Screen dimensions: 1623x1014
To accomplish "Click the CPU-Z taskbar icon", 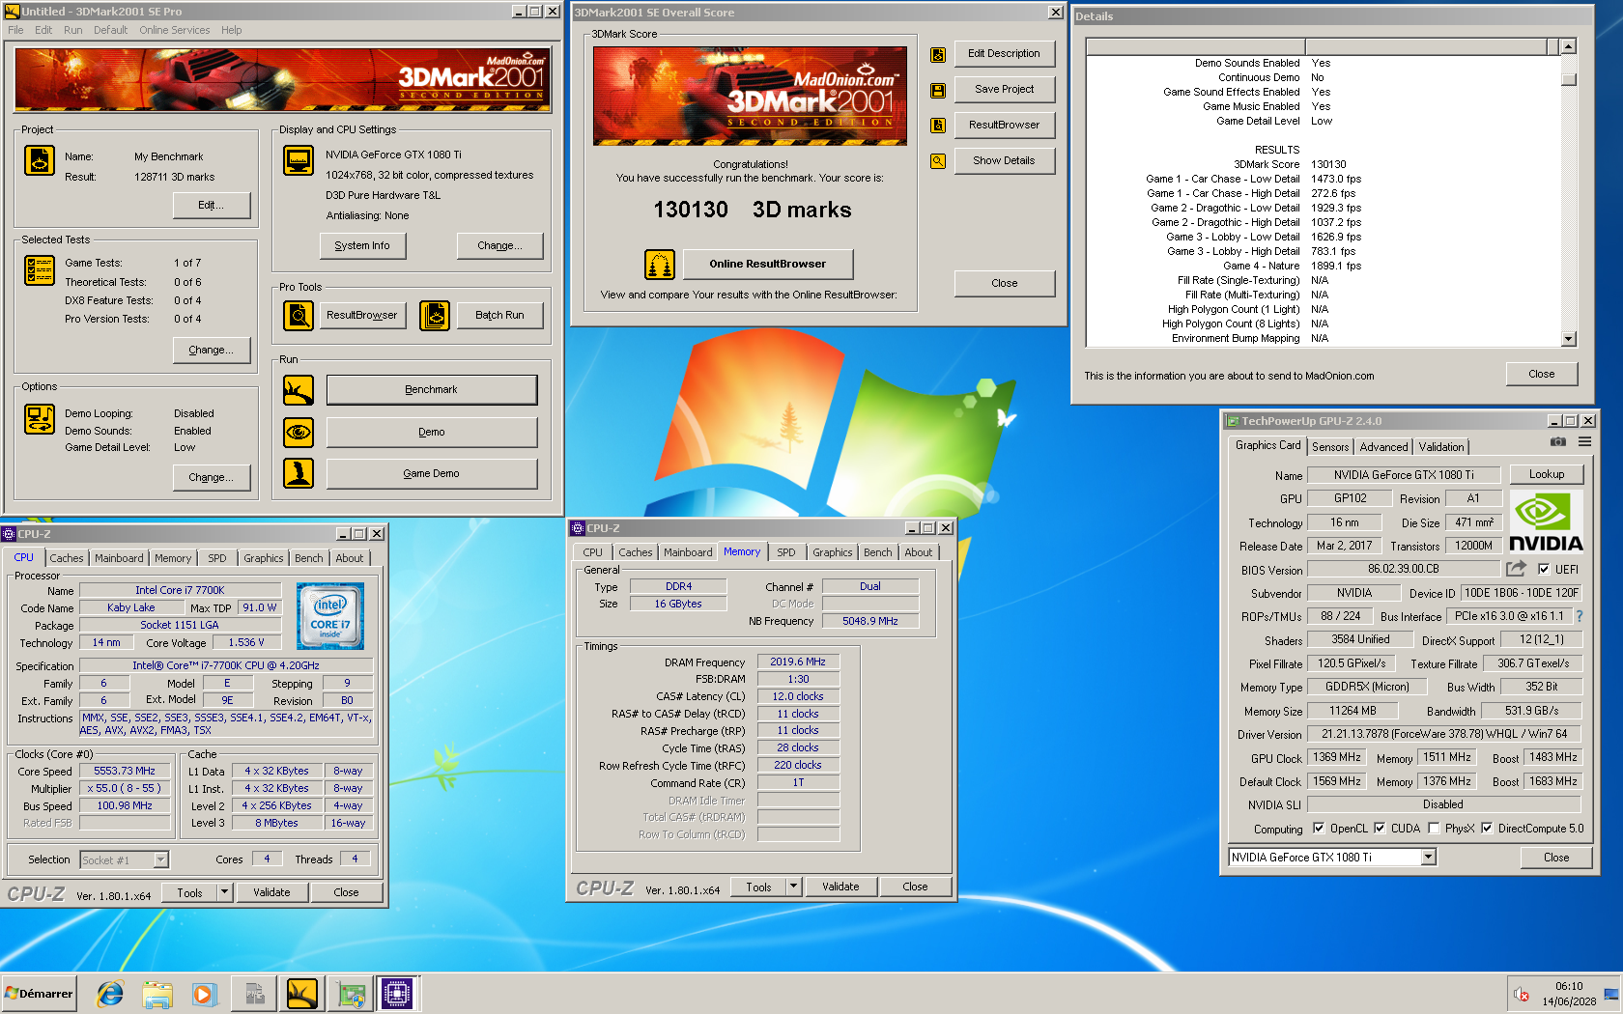I will point(397,993).
